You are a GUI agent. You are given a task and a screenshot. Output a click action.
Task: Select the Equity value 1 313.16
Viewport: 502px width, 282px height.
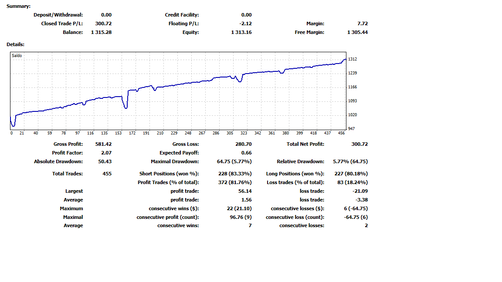coord(241,32)
